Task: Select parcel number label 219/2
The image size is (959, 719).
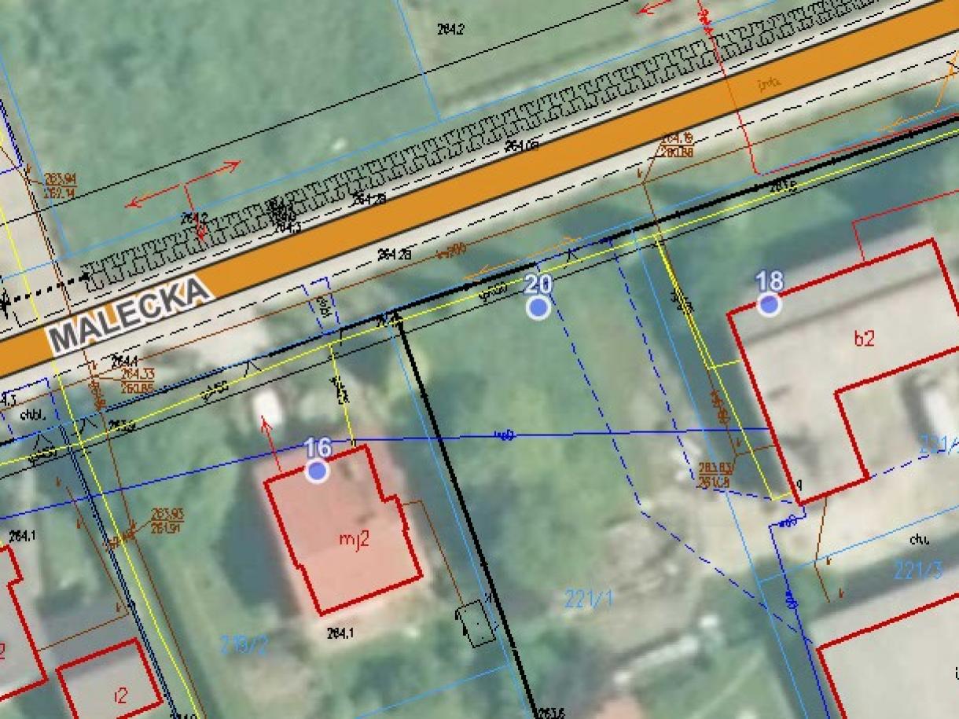Action: [244, 645]
